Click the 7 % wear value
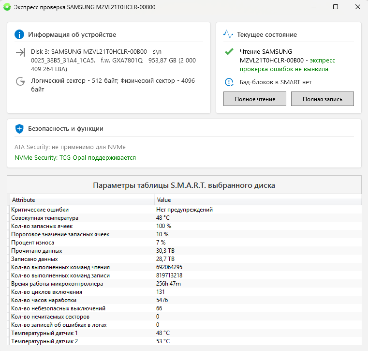The height and width of the screenshot is (351, 368). point(161,243)
